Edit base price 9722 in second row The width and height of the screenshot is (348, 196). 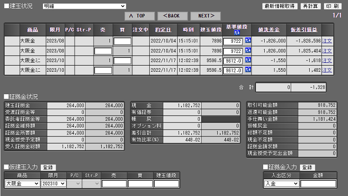(x=233, y=51)
